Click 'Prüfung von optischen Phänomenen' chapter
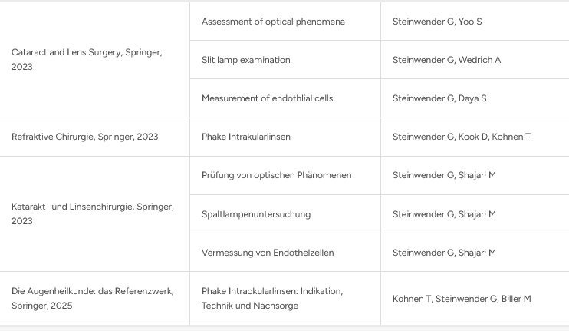 coord(276,175)
